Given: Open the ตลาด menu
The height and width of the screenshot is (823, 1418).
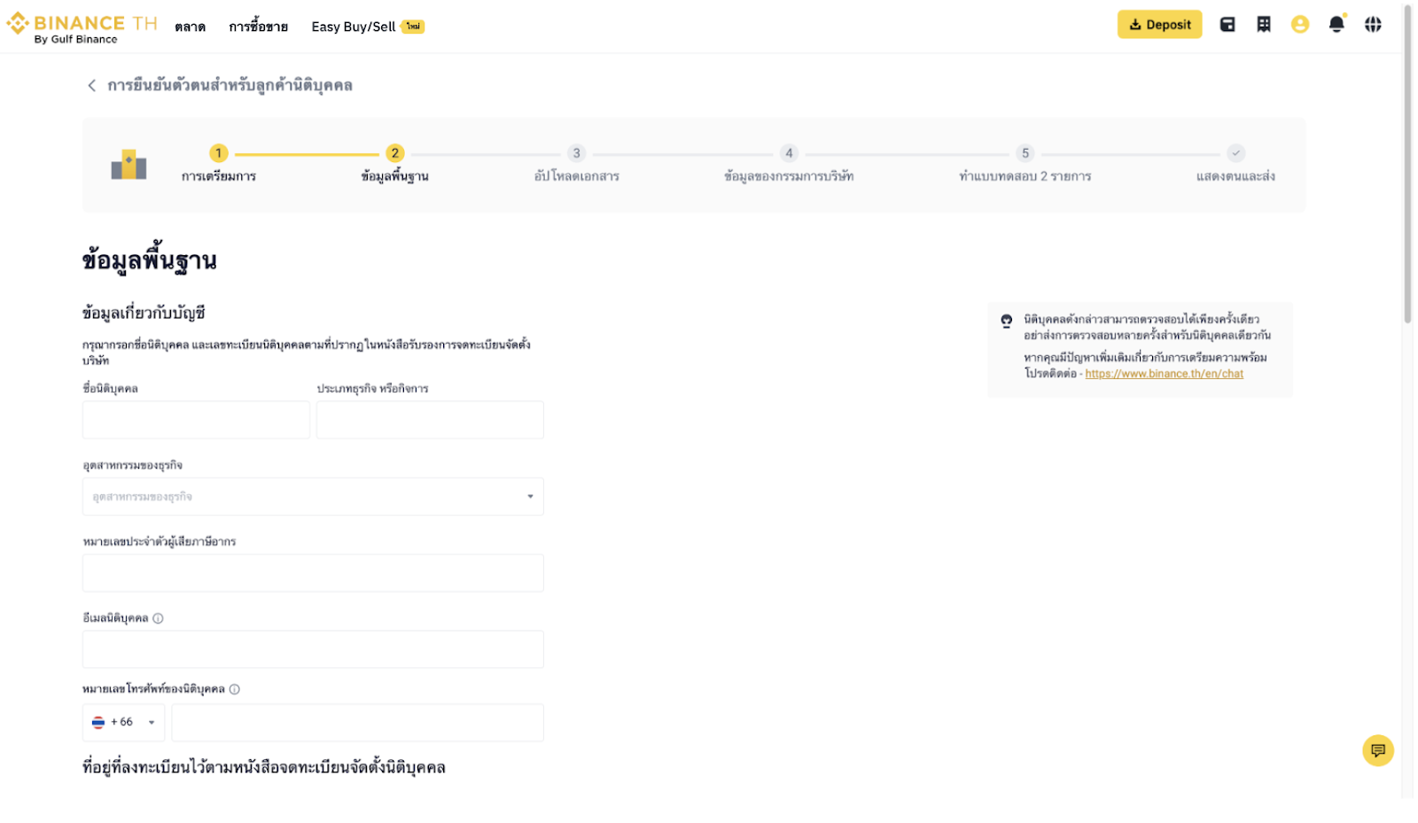Looking at the screenshot, I should pos(190,27).
